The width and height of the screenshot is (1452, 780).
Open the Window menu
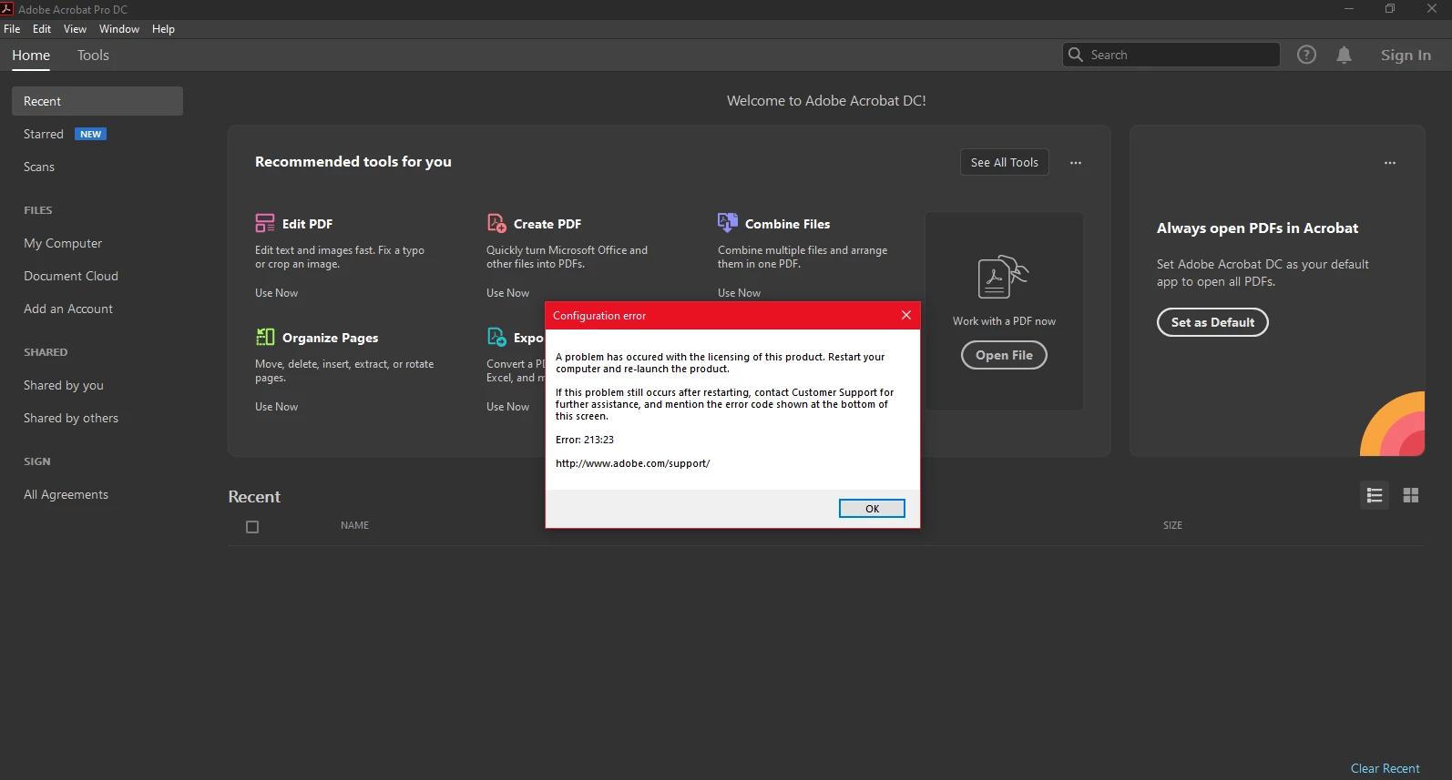[x=119, y=29]
